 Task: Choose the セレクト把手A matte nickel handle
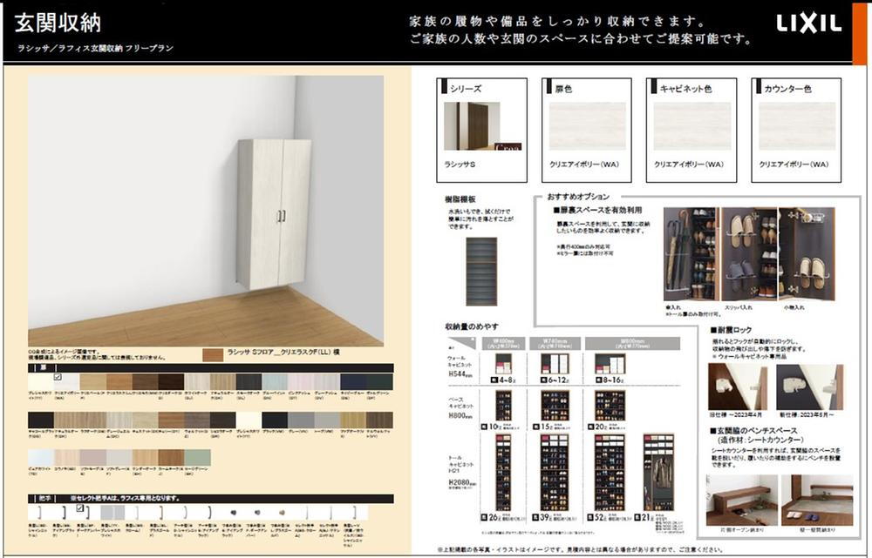pyautogui.click(x=330, y=512)
